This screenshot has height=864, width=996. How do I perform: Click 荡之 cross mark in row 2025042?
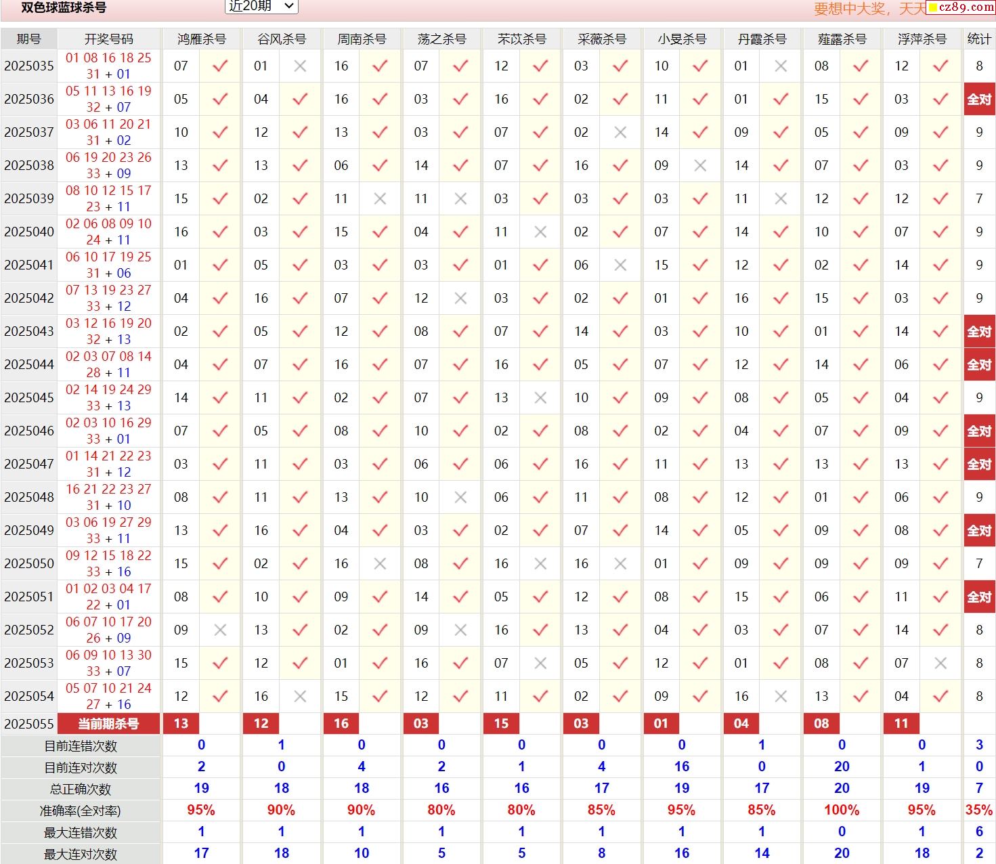click(460, 299)
